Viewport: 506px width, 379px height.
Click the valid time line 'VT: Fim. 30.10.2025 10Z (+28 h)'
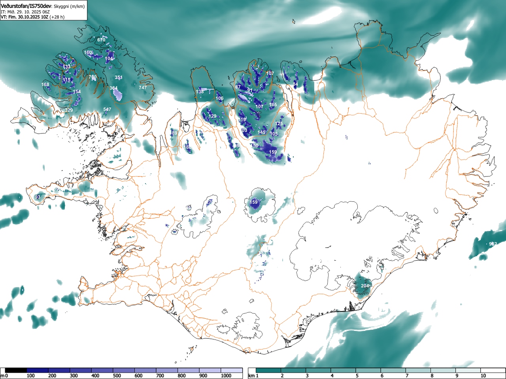click(x=32, y=17)
